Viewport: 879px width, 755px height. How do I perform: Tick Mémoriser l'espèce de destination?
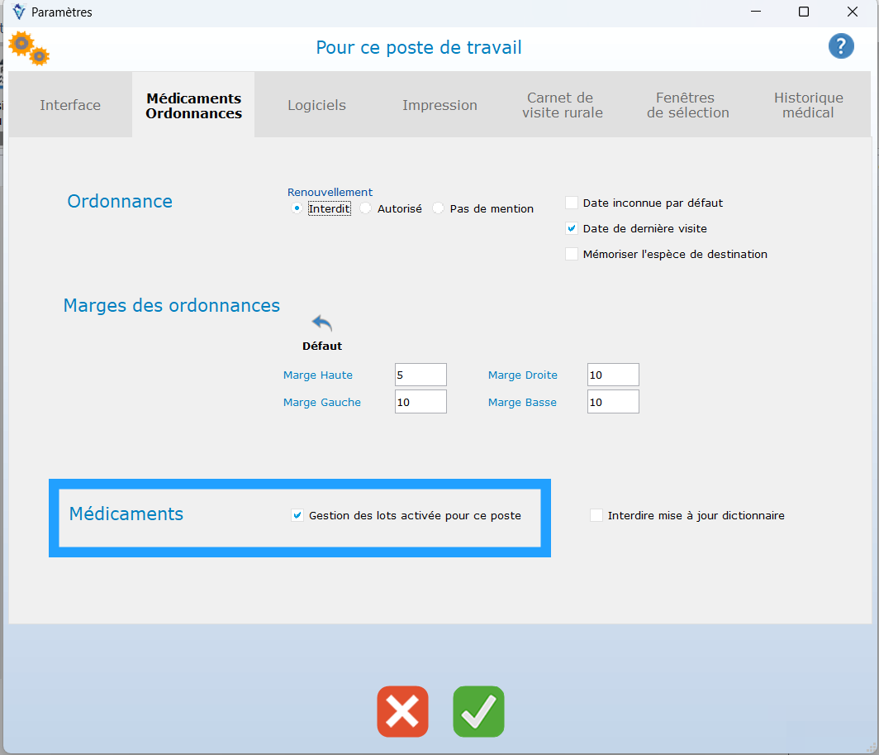point(571,255)
